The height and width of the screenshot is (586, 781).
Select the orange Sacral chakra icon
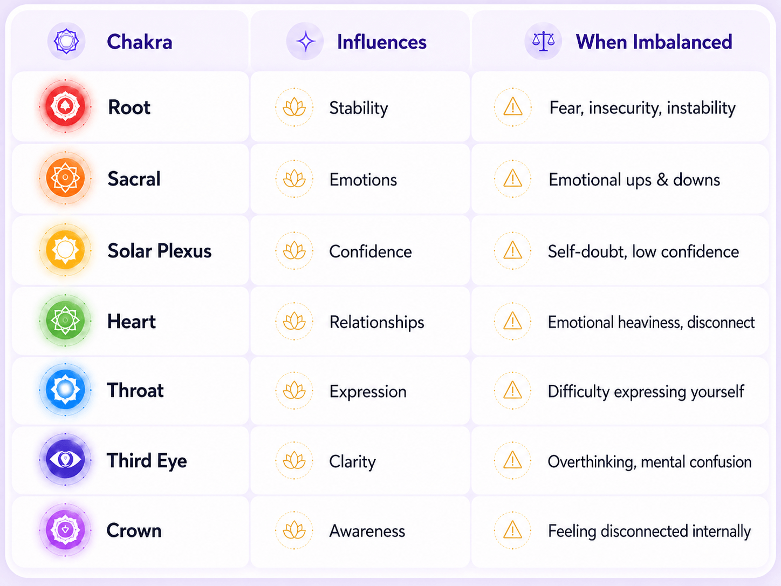[65, 178]
